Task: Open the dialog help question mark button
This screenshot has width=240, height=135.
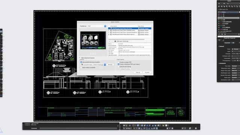Action: coord(80,72)
